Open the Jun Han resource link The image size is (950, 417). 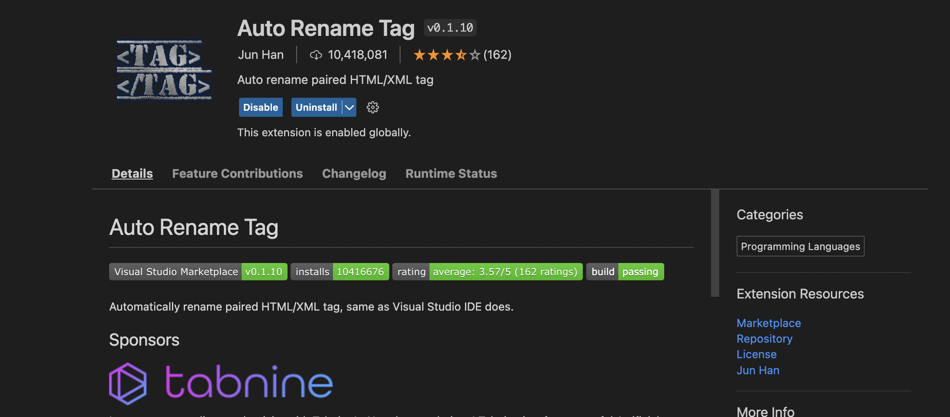point(758,370)
